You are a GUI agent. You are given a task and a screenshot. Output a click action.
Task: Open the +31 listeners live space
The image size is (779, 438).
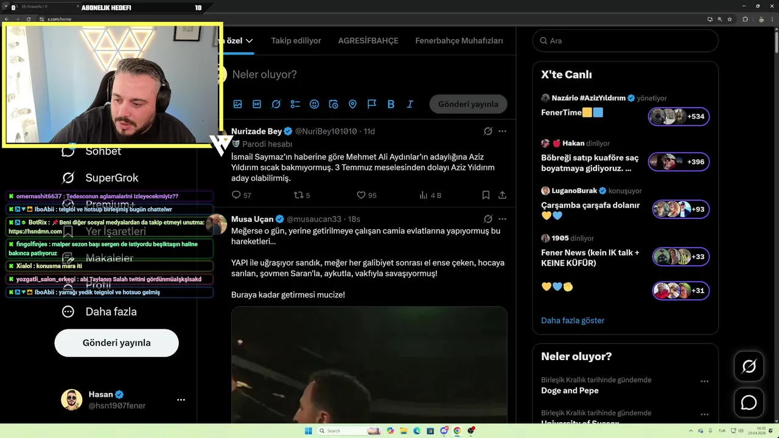[x=681, y=291]
